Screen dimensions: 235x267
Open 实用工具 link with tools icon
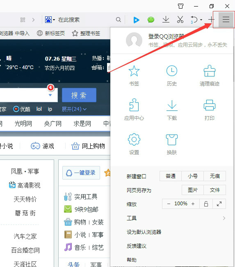[x=81, y=197]
